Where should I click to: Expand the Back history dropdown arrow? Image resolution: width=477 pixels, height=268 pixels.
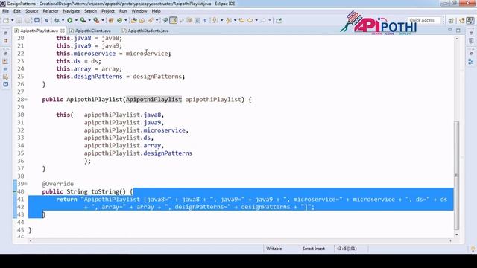(x=256, y=20)
